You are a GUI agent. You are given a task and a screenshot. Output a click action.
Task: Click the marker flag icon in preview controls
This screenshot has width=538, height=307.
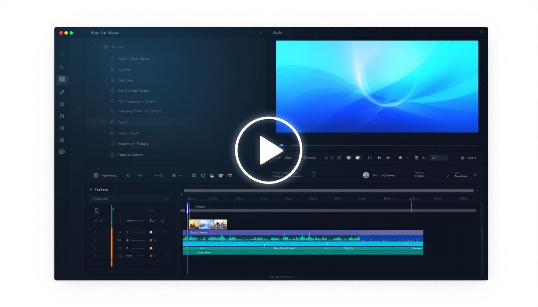[400, 158]
